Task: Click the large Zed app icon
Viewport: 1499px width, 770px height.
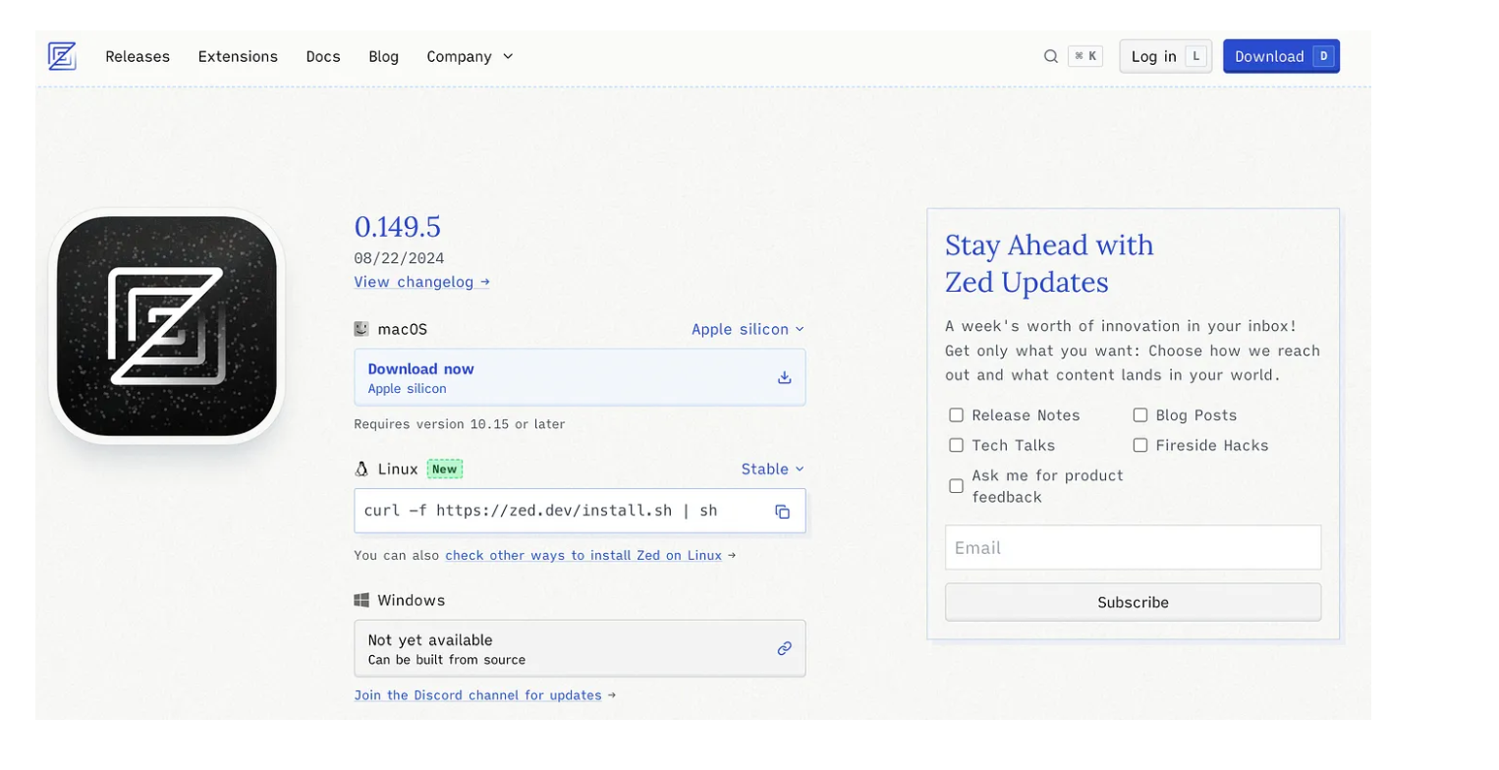Action: pyautogui.click(x=166, y=326)
